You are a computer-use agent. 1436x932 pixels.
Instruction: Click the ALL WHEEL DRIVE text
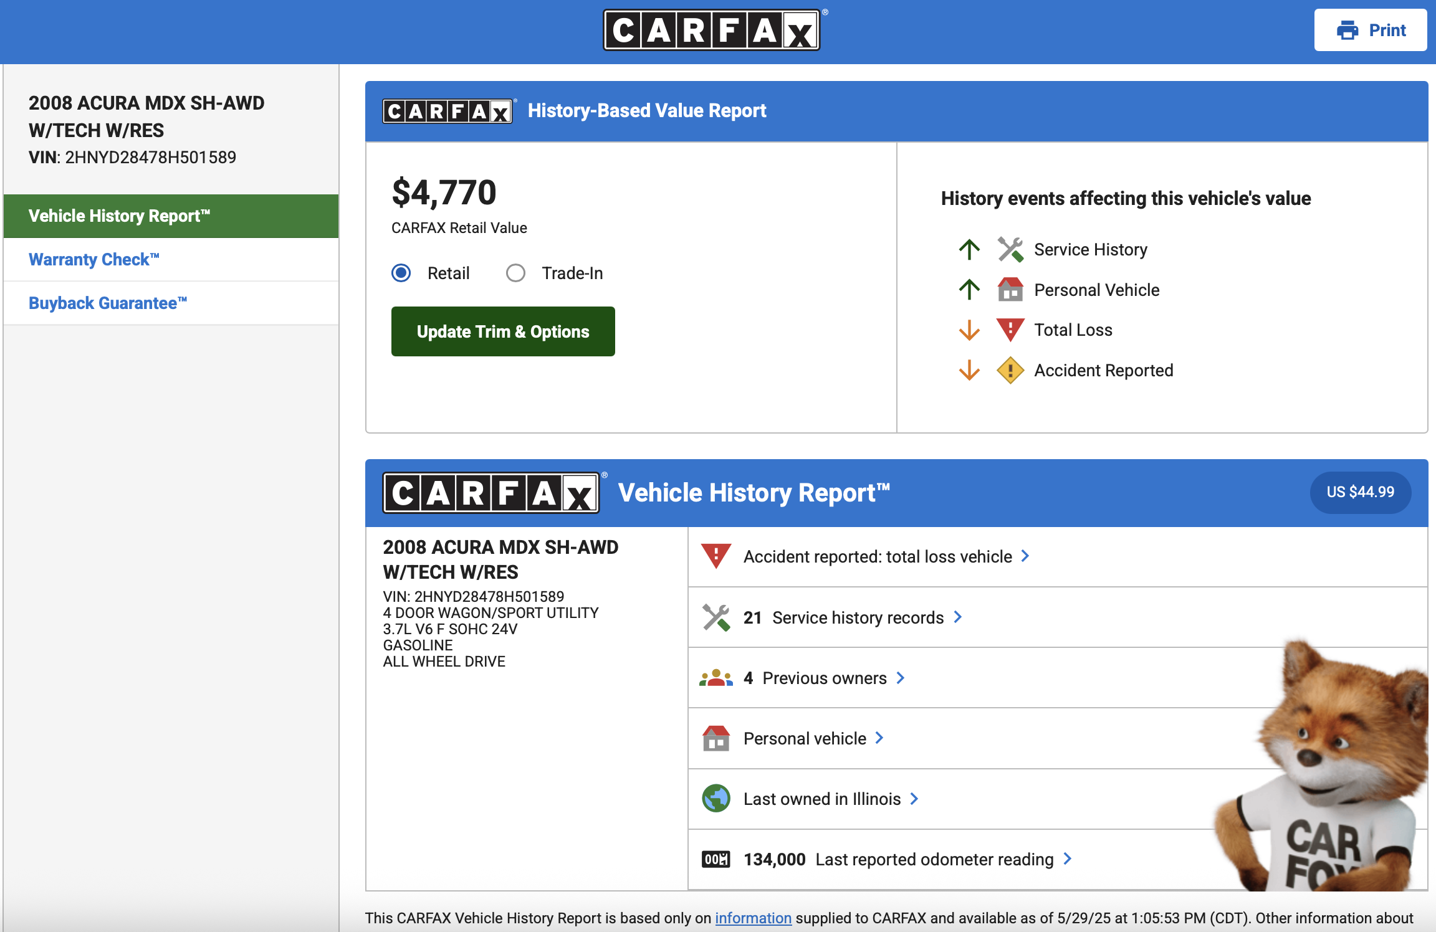[444, 662]
